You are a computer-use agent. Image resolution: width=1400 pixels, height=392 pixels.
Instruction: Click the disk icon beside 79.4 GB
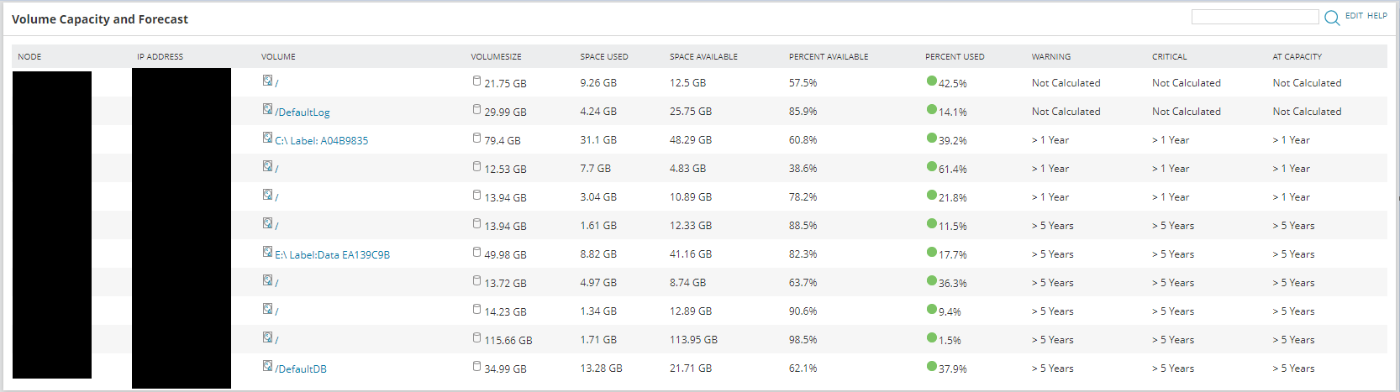click(477, 138)
